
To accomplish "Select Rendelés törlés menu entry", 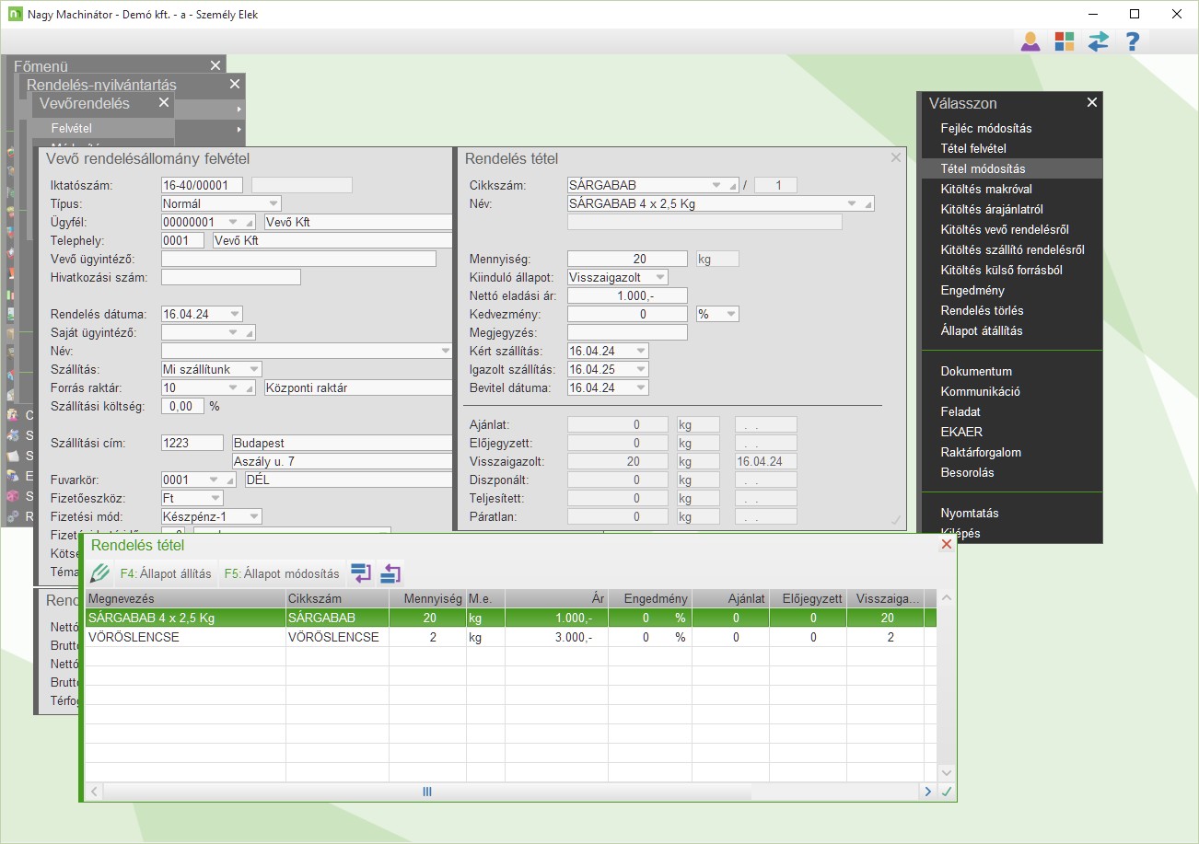I will [982, 310].
